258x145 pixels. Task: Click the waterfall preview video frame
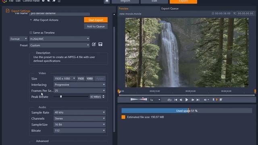click(x=187, y=52)
